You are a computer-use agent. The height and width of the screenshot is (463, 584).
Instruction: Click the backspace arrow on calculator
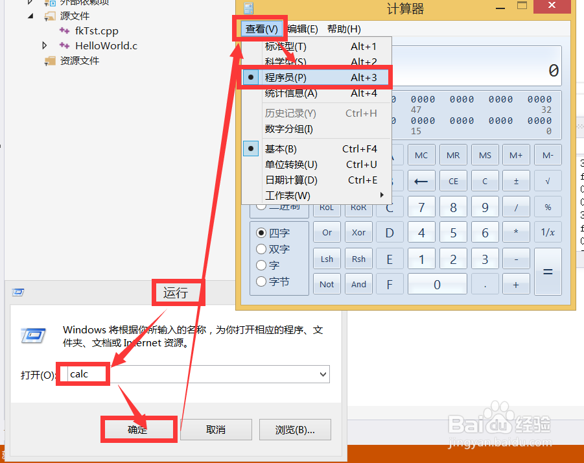(x=422, y=180)
